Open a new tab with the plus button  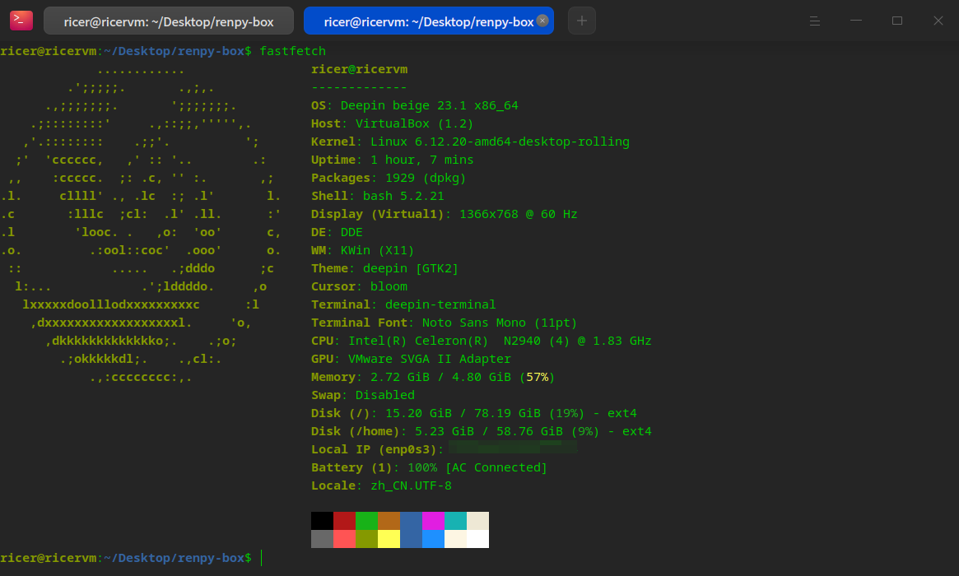[582, 21]
